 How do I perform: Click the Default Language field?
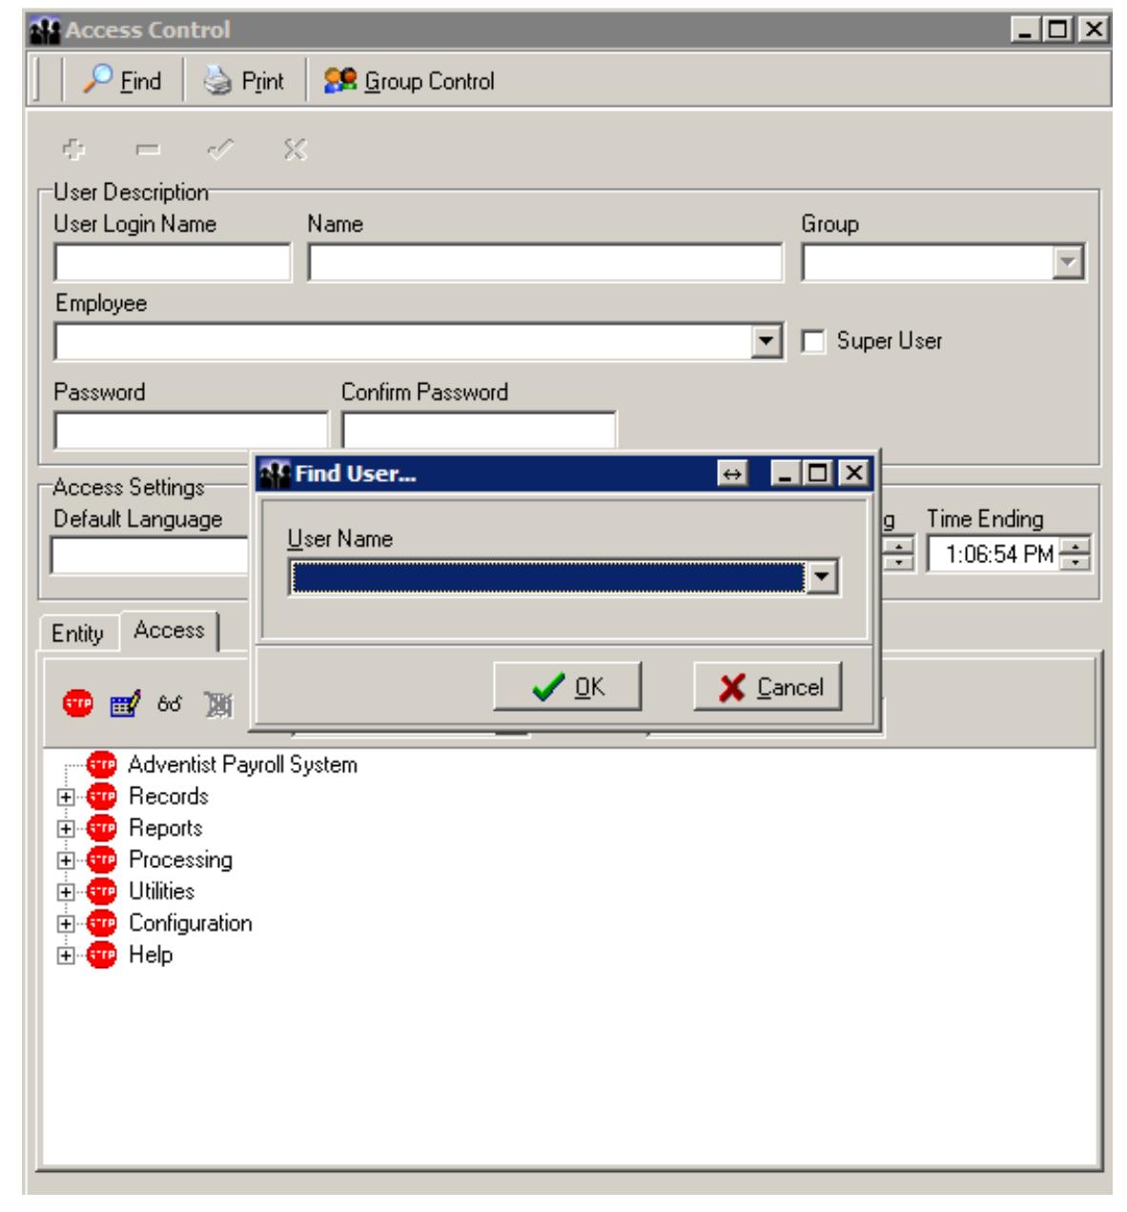point(150,555)
